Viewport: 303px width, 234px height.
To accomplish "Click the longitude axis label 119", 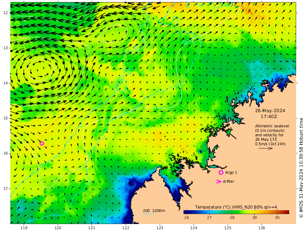I will coord(24,228).
